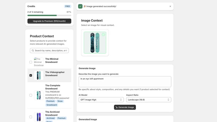This screenshot has height=122, width=217.
Task: Uncheck The Videographer Snowboard checkbox
Action: click(x=31, y=75)
